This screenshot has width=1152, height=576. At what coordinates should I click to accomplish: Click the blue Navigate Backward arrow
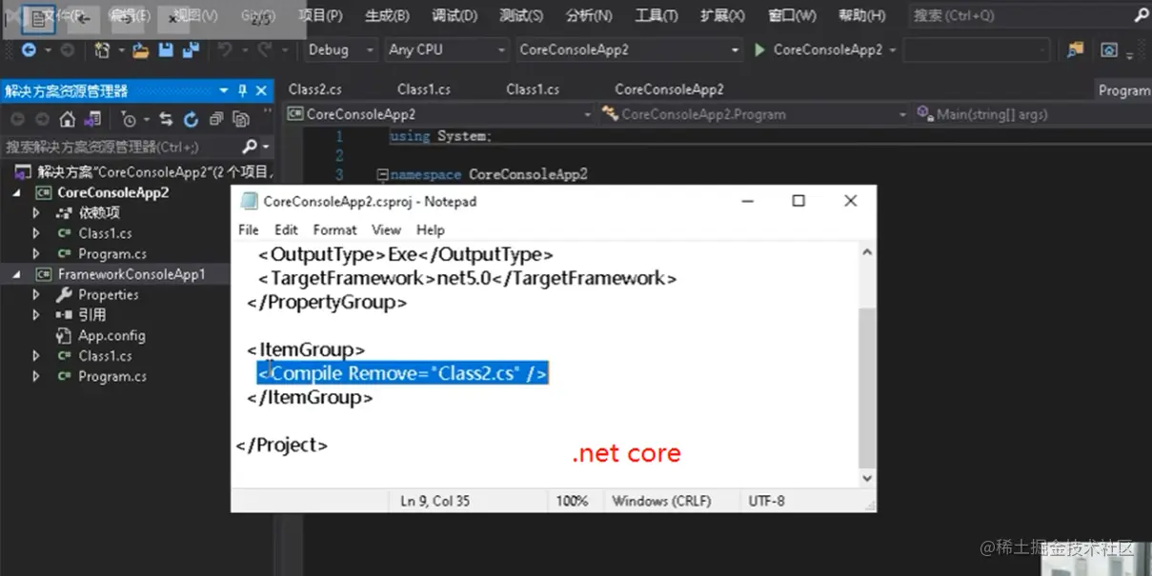(29, 50)
